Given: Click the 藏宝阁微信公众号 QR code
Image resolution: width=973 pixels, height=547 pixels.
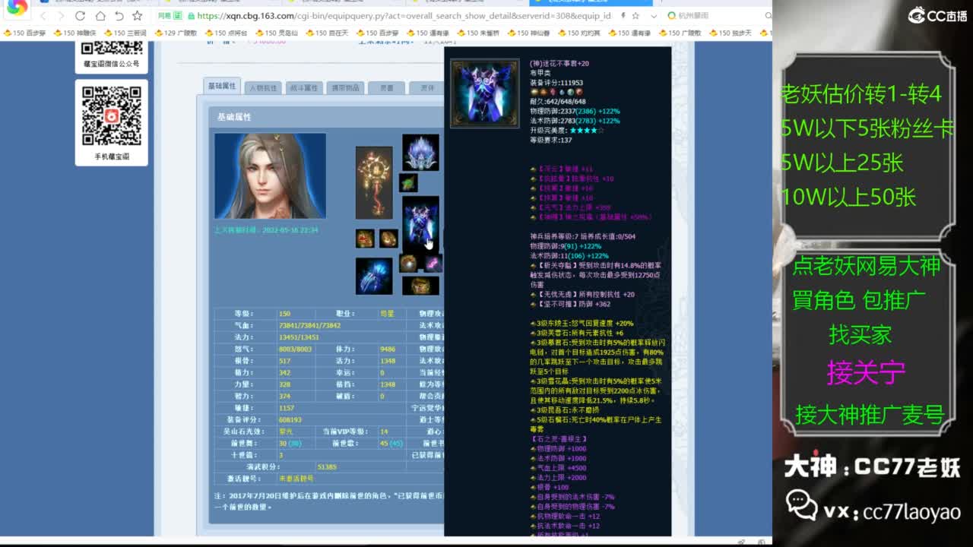Looking at the screenshot, I should pos(112,49).
